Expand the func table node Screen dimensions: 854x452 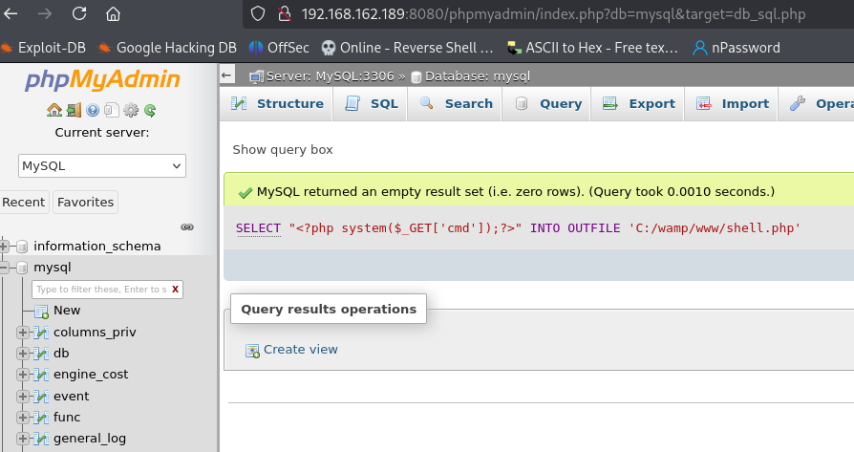(x=22, y=418)
